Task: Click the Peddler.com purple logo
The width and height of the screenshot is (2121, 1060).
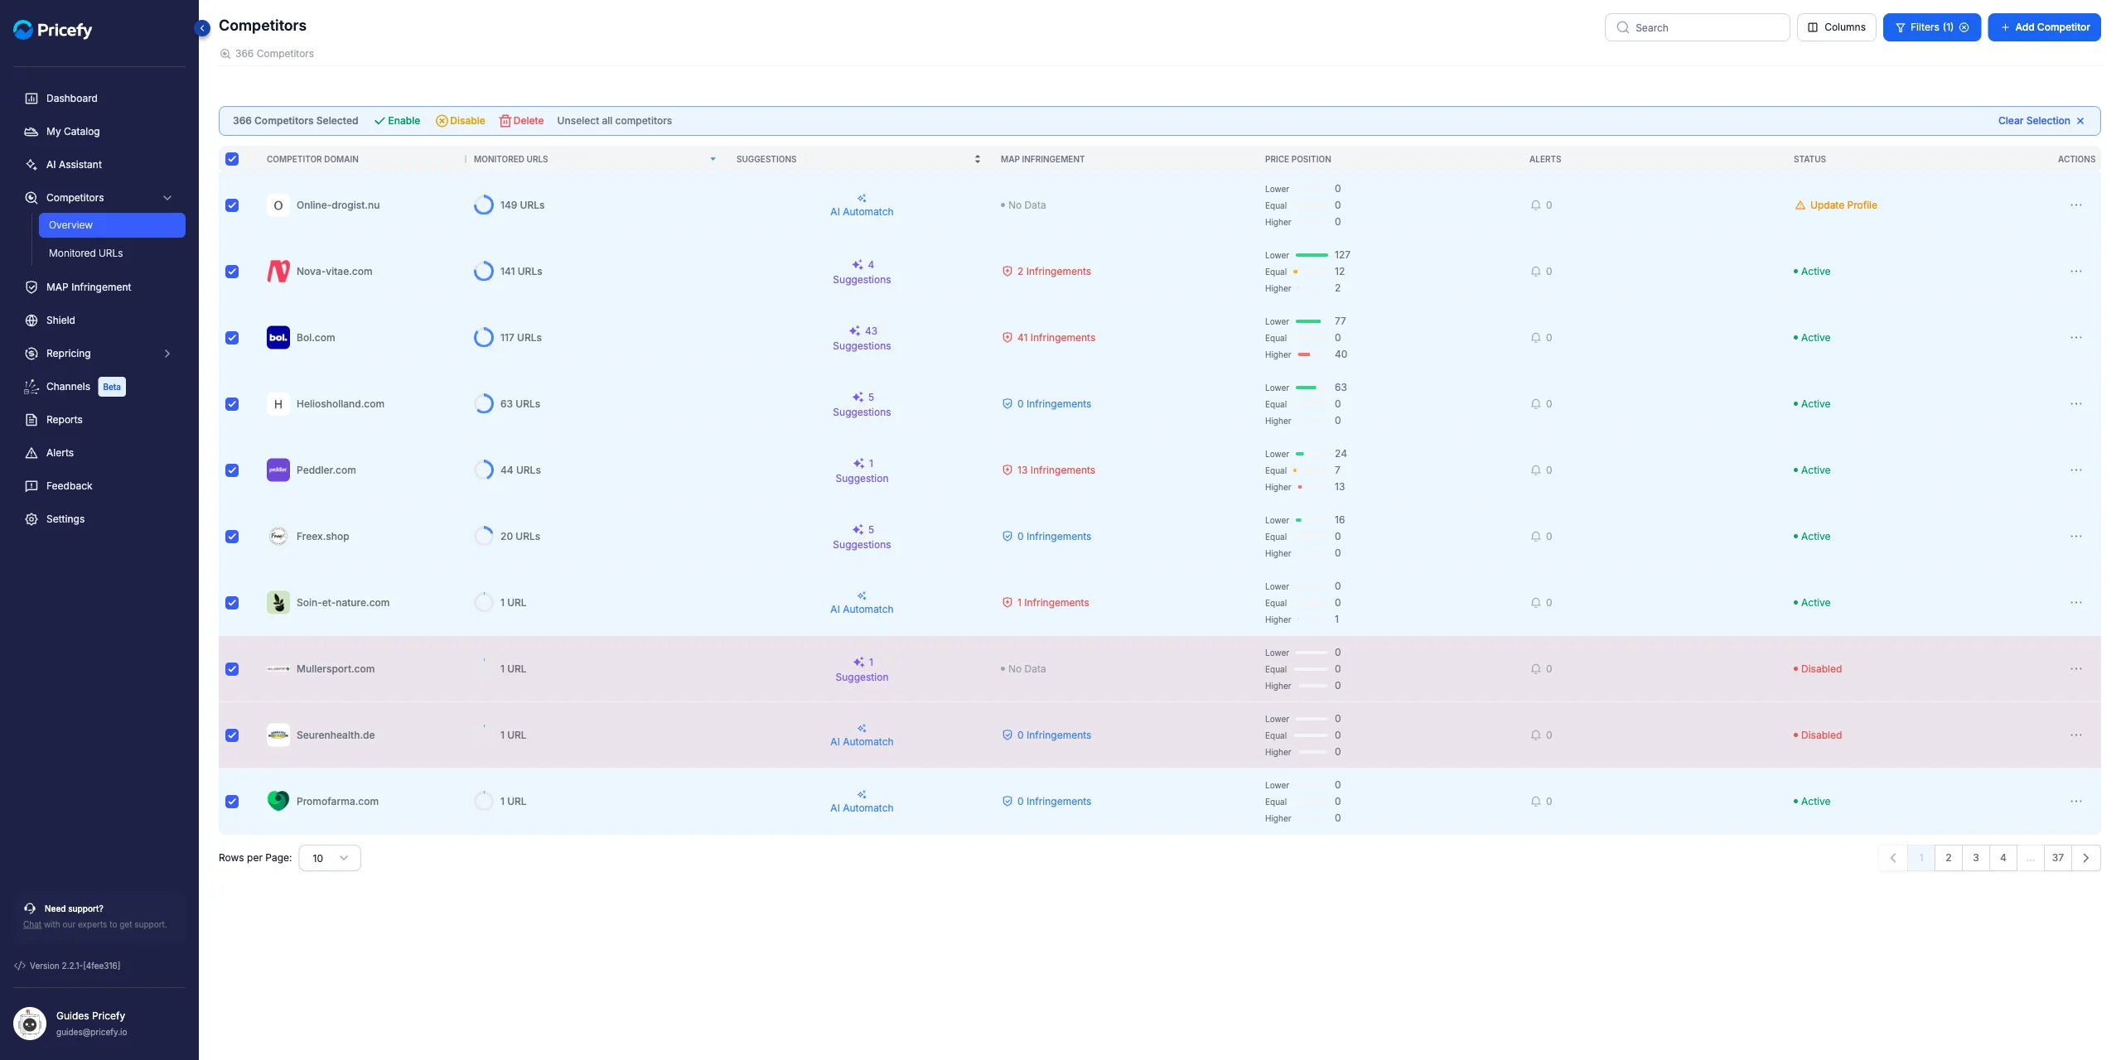Action: coord(278,470)
